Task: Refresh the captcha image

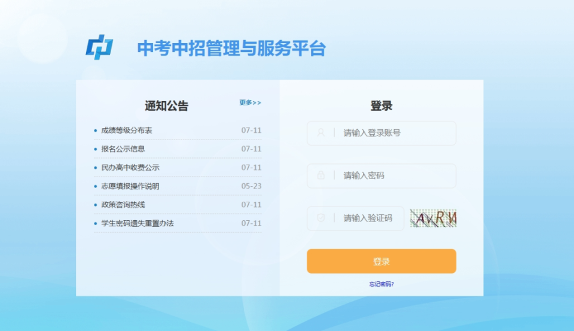Action: tap(433, 218)
